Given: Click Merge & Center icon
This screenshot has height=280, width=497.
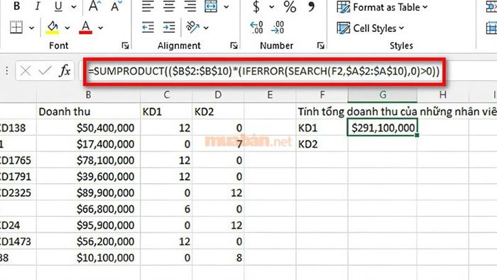Looking at the screenshot, I should 211,6.
